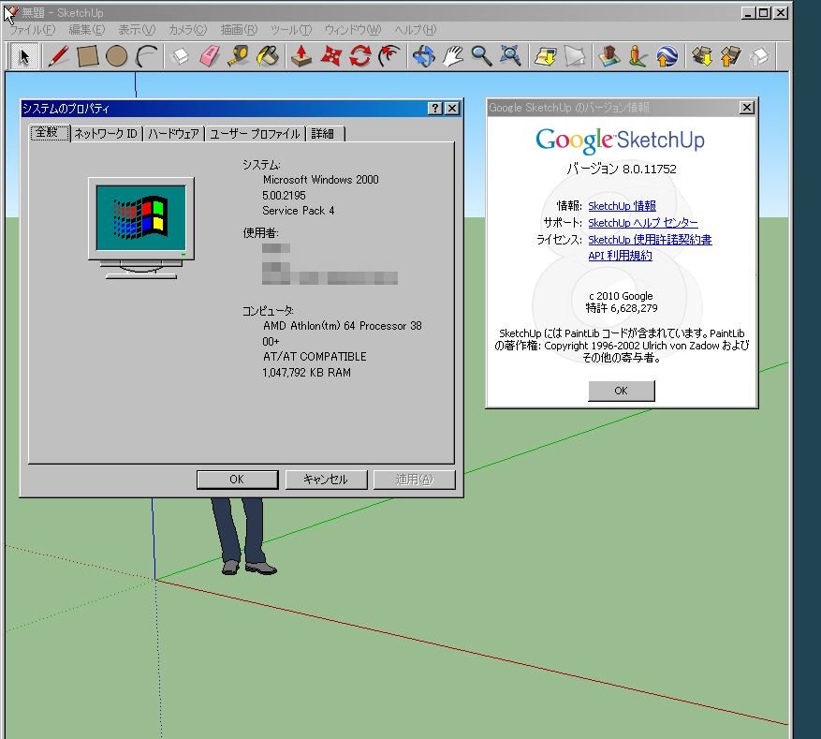The height and width of the screenshot is (739, 821).
Task: Click the Zoom Extents tool
Action: click(510, 56)
